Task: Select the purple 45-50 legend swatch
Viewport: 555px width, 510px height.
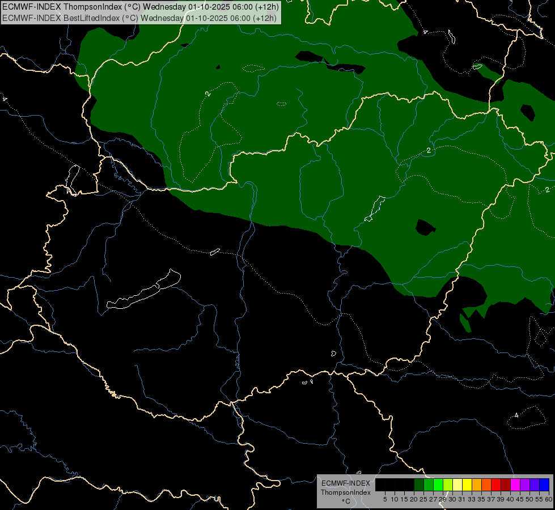Action: pyautogui.click(x=525, y=484)
